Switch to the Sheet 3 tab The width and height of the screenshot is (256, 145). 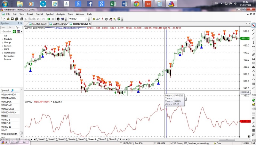[x=62, y=140]
